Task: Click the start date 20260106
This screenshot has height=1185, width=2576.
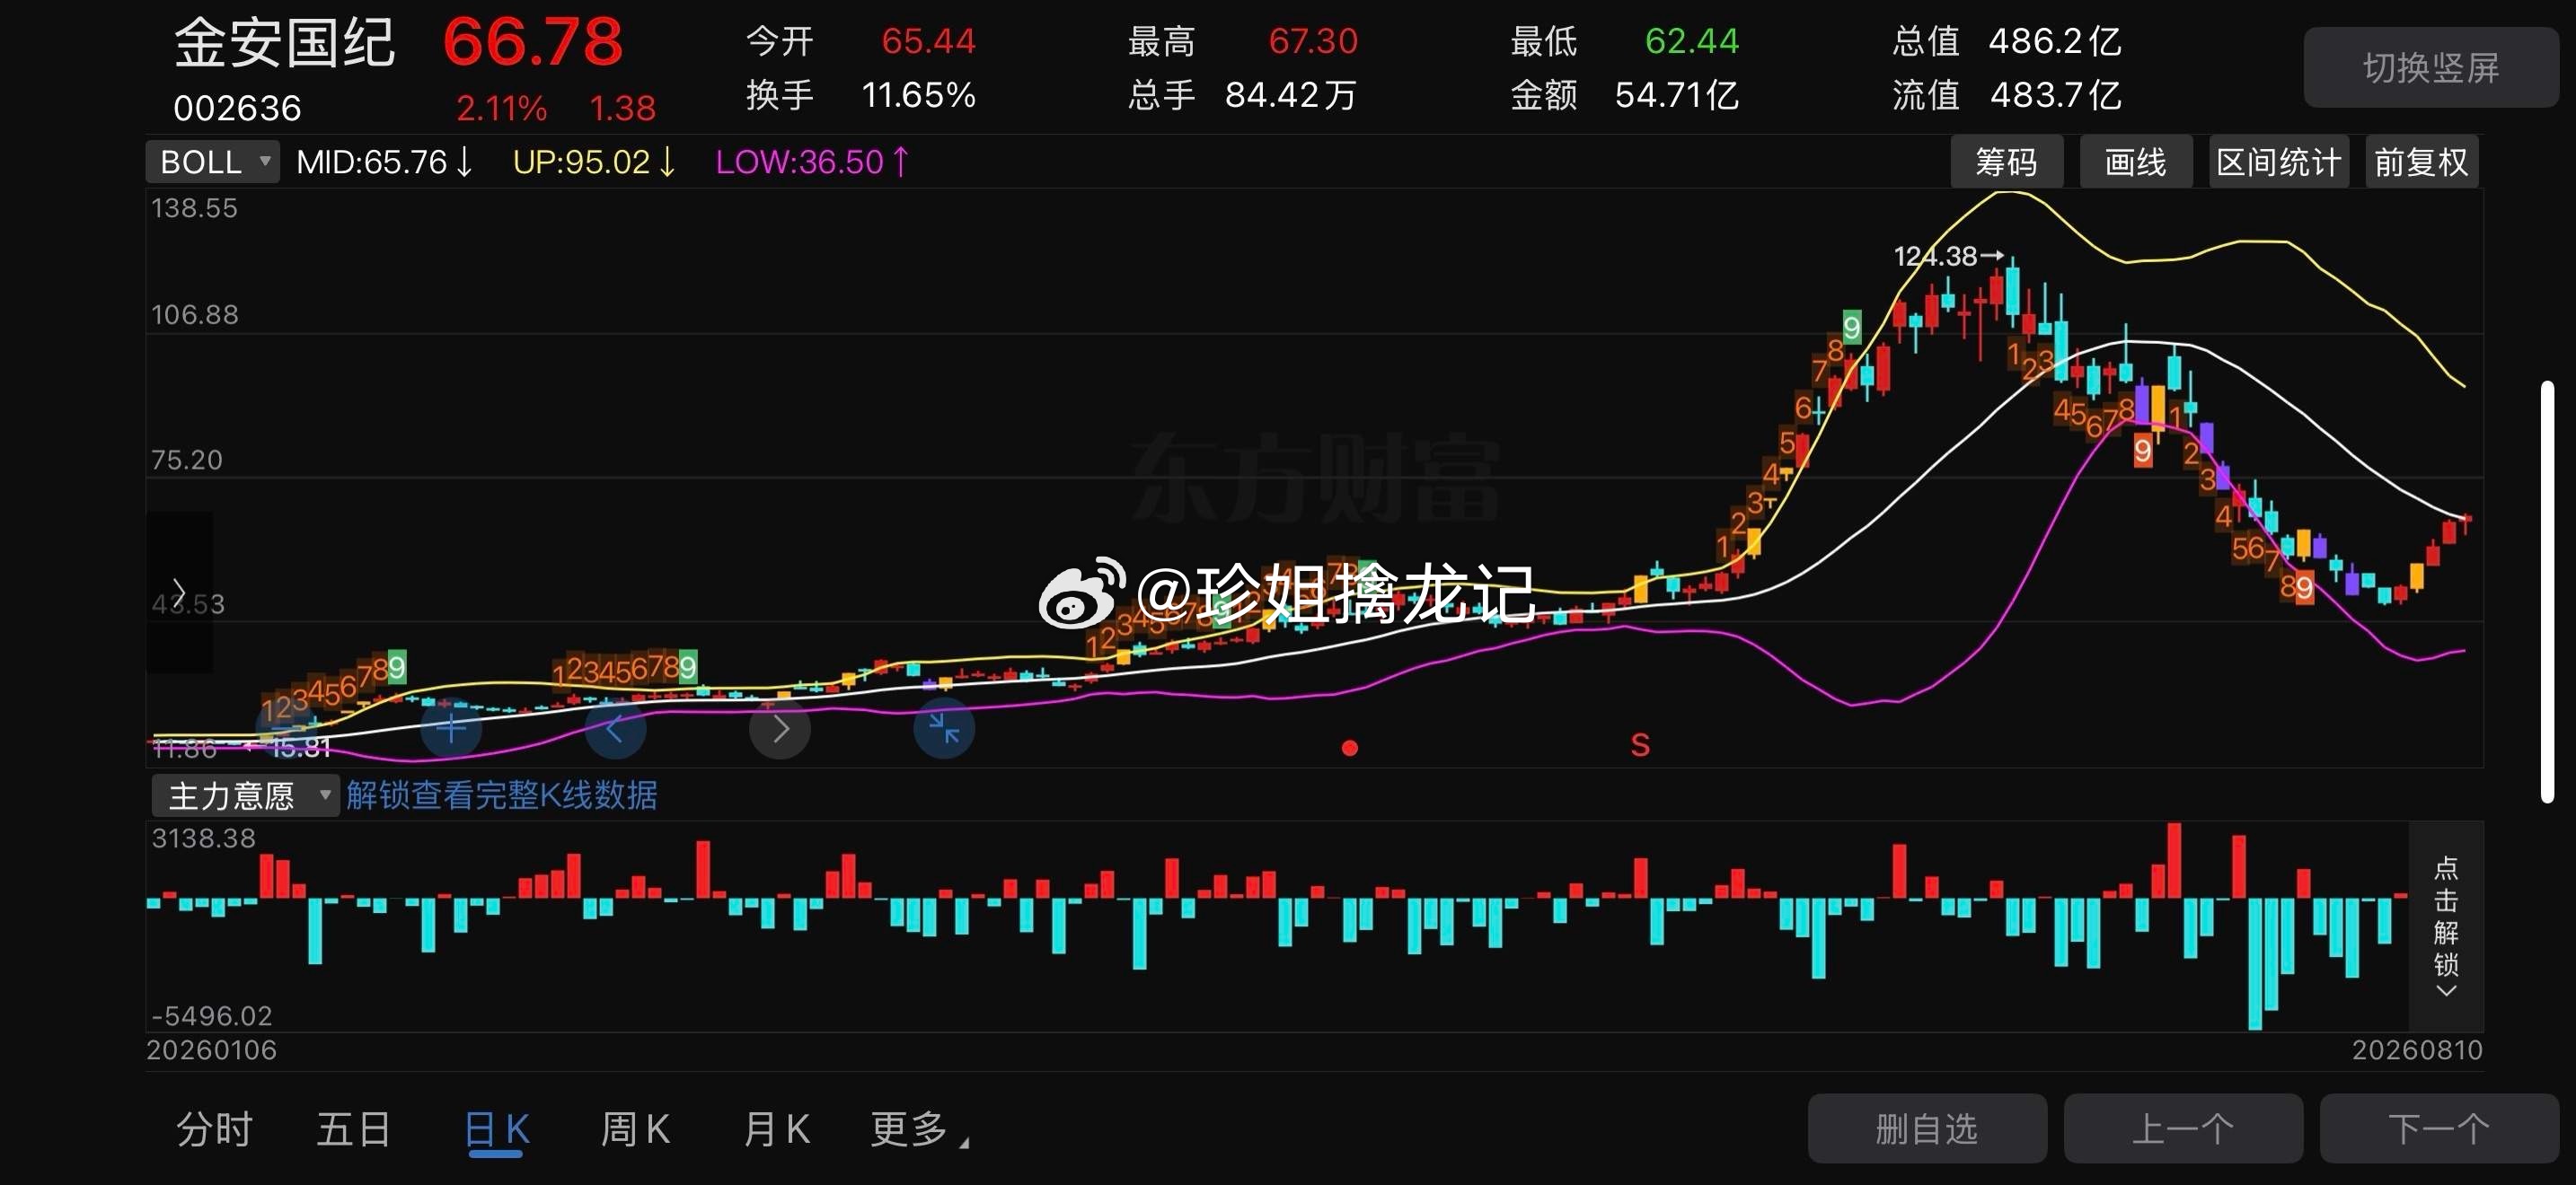Action: point(211,1050)
